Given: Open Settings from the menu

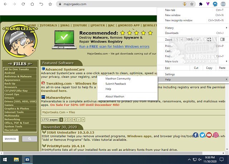Looking at the screenshot, I should pos(193,75).
